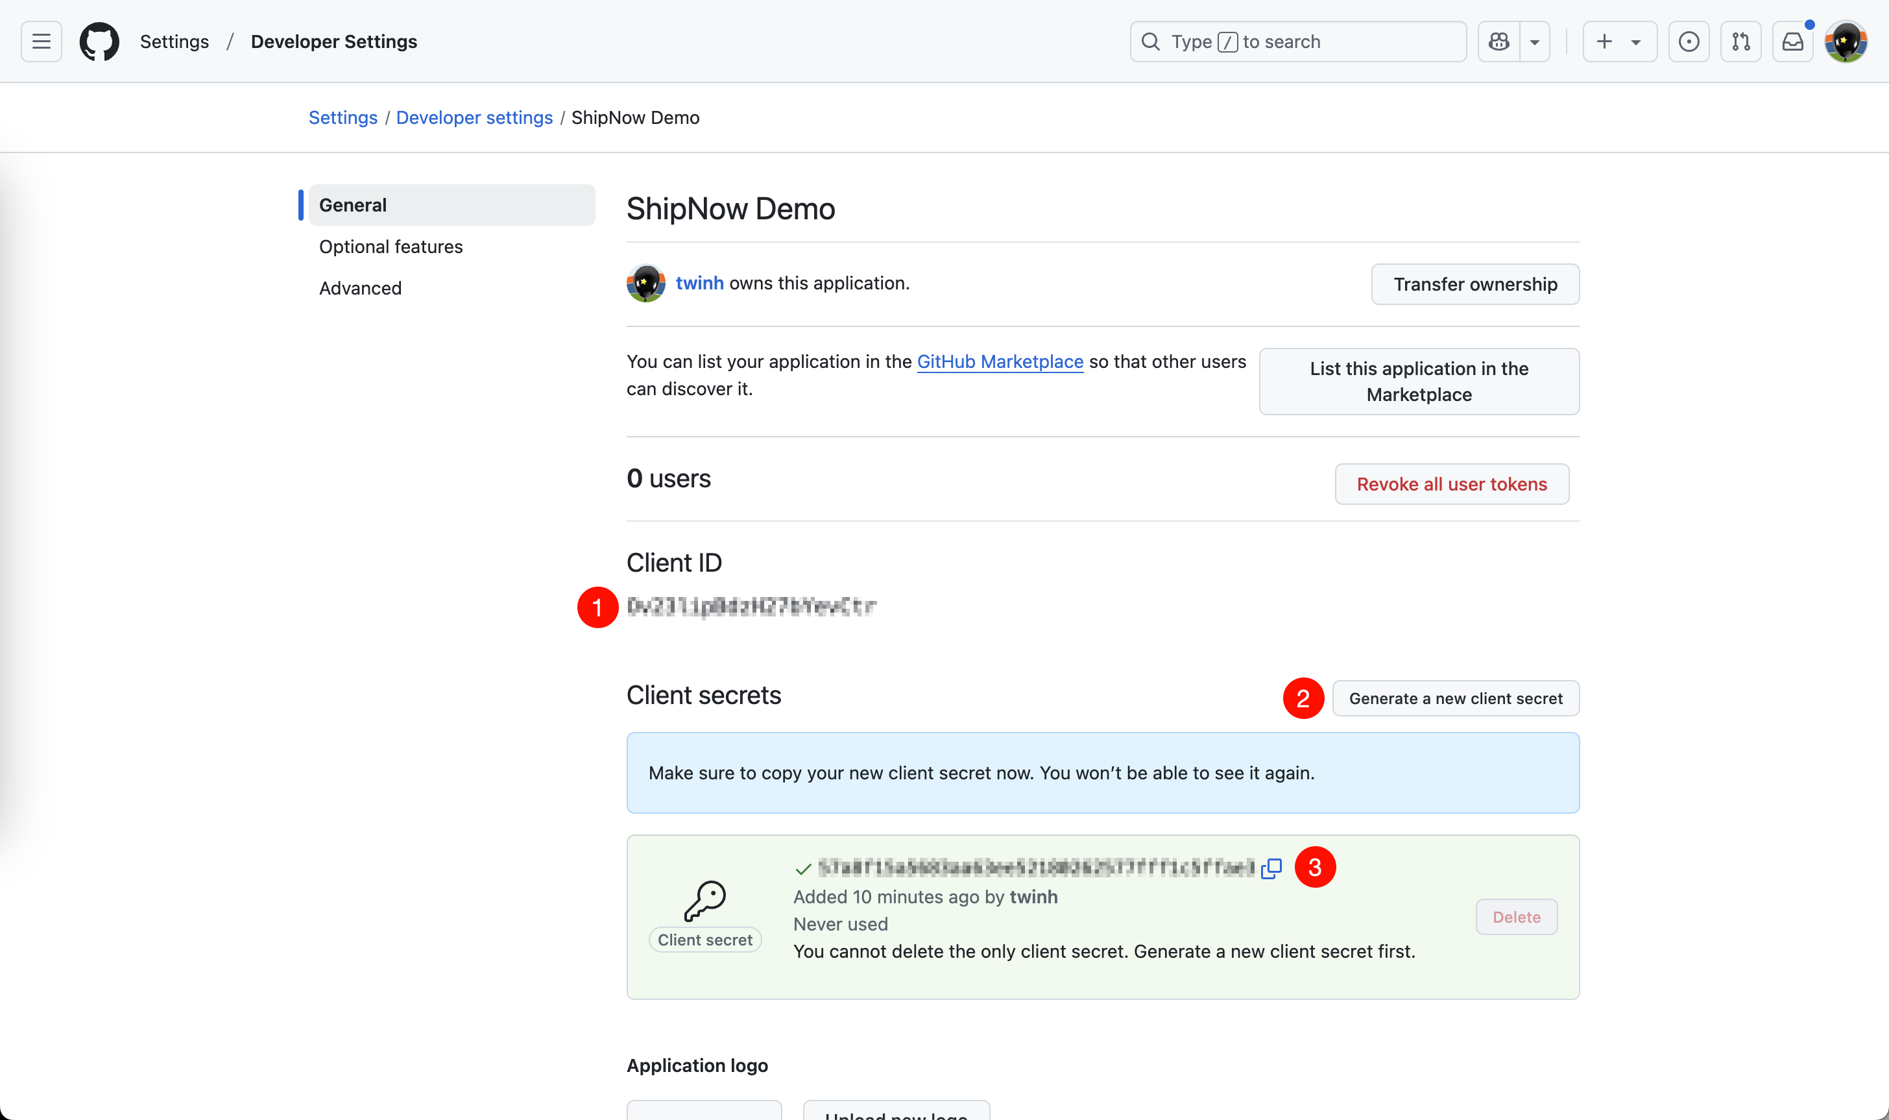Expand the Copilot options dropdown

point(1534,42)
